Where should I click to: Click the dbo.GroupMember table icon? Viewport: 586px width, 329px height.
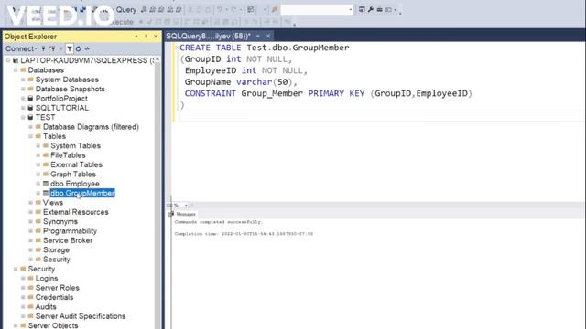46,193
